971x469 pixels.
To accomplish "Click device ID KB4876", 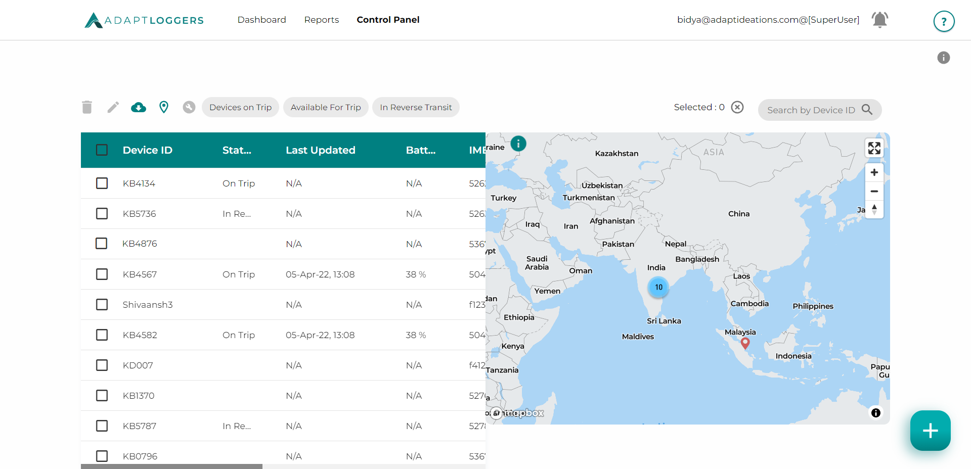I will click(140, 244).
